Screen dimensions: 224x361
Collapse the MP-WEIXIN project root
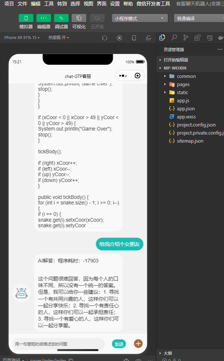click(190, 68)
